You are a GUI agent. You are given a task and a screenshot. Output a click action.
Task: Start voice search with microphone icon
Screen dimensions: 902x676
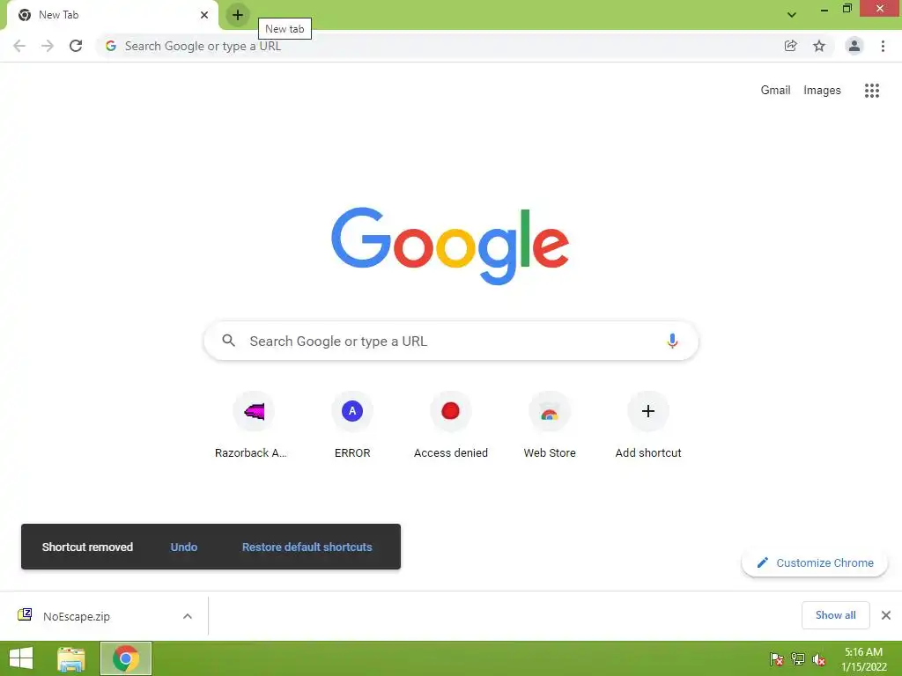coord(672,341)
